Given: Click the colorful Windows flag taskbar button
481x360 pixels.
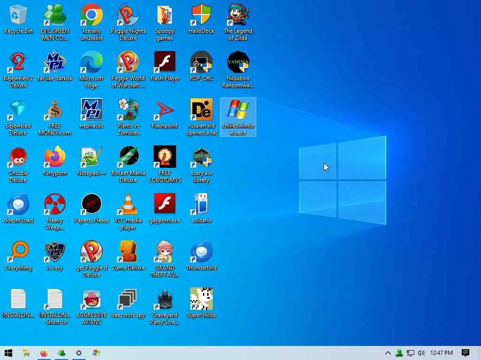Looking at the screenshot, I should 96,353.
